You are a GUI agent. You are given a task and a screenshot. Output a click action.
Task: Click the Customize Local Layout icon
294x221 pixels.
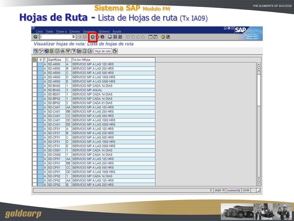(x=168, y=37)
